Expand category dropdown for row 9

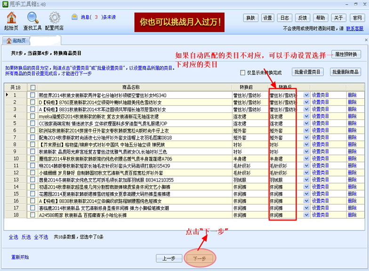tap(306, 151)
